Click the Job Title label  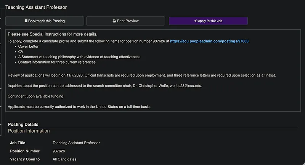[18, 143]
